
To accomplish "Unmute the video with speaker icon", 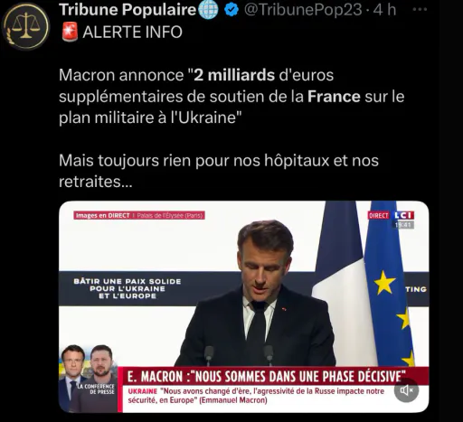I will click(x=406, y=390).
